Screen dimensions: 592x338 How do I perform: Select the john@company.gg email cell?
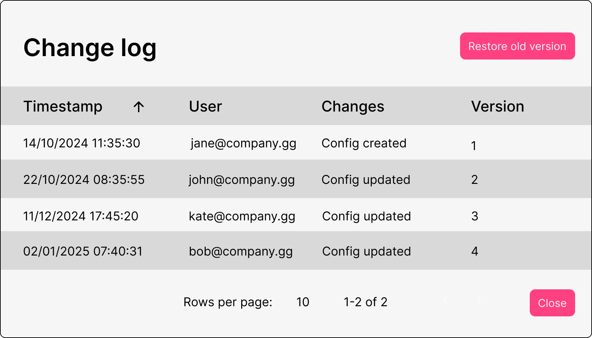point(242,180)
